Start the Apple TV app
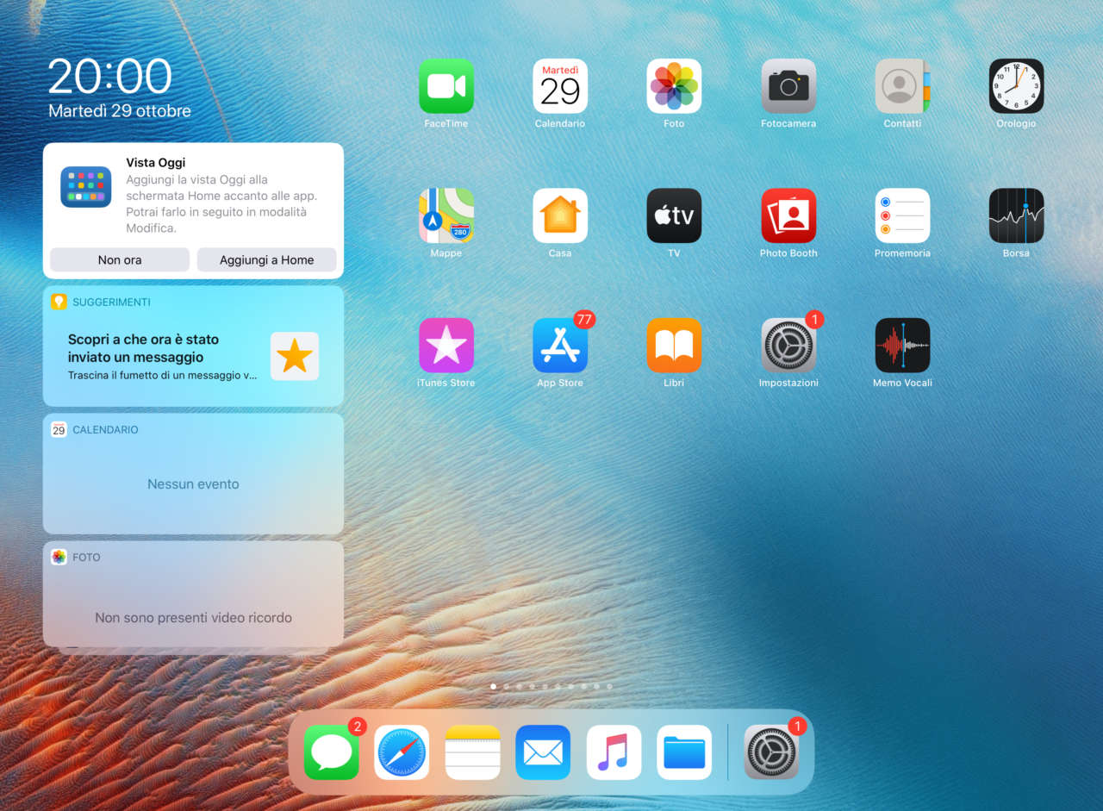1103x811 pixels. click(x=674, y=215)
